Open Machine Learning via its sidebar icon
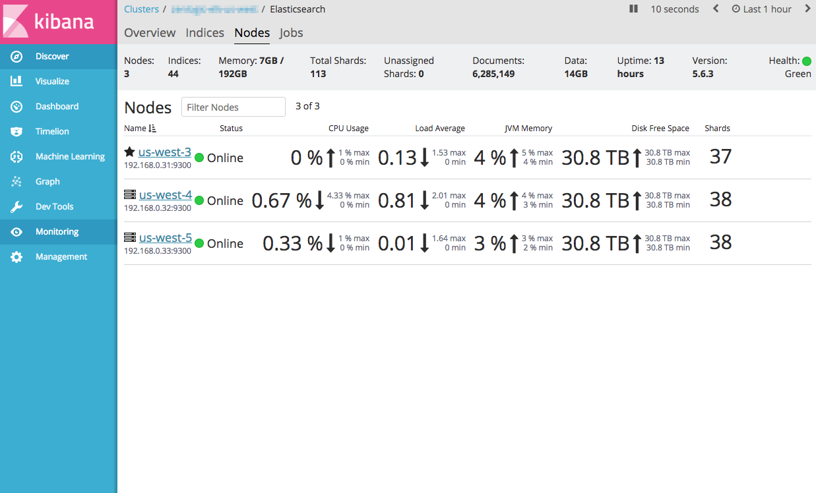816x493 pixels. [x=16, y=157]
